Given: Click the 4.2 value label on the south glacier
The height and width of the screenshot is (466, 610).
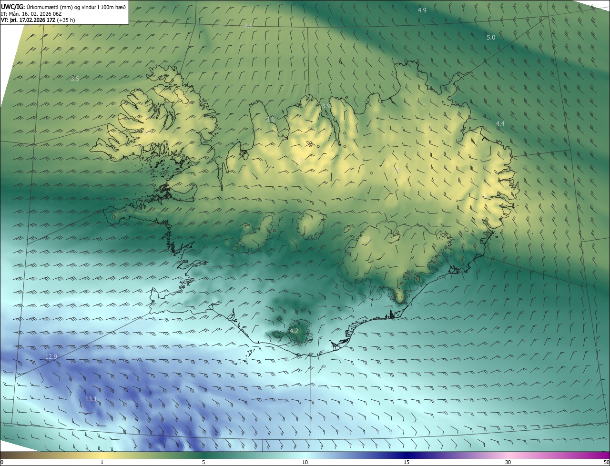Looking at the screenshot, I should click(x=294, y=331).
